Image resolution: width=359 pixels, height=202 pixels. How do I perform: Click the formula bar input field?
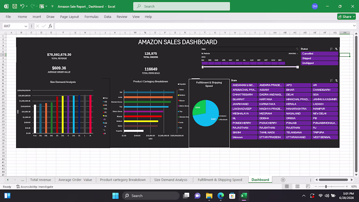[203, 26]
